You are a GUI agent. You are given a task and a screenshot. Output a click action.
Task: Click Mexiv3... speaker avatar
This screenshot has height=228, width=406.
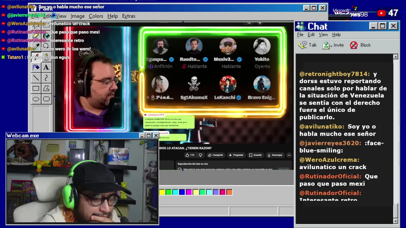pos(228,46)
